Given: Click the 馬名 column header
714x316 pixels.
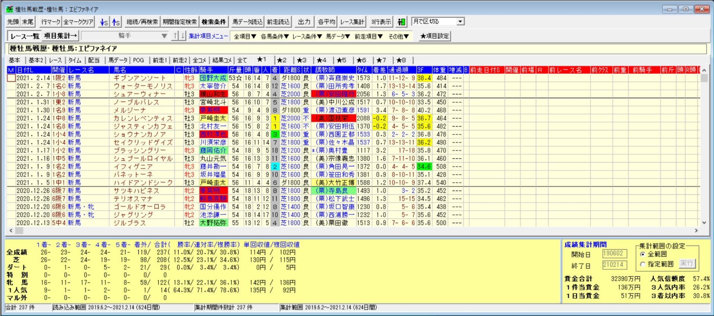Looking at the screenshot, I should pyautogui.click(x=142, y=70).
